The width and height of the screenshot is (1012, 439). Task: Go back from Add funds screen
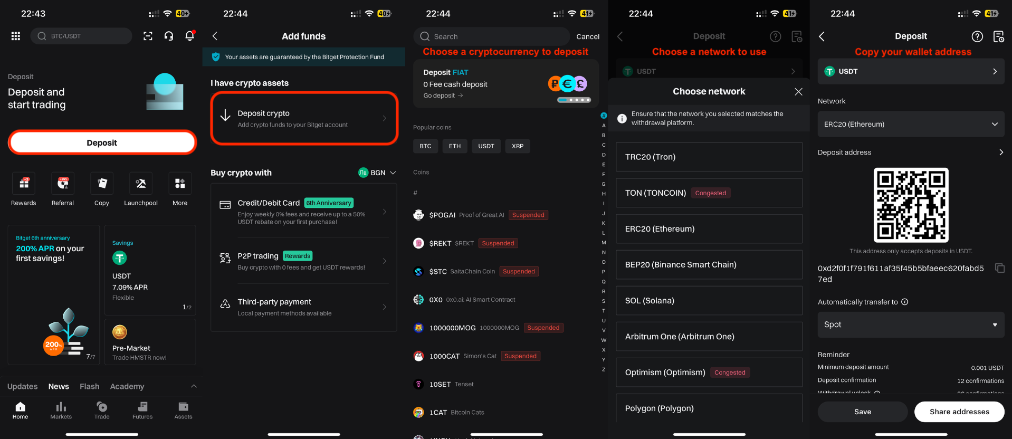(x=215, y=36)
